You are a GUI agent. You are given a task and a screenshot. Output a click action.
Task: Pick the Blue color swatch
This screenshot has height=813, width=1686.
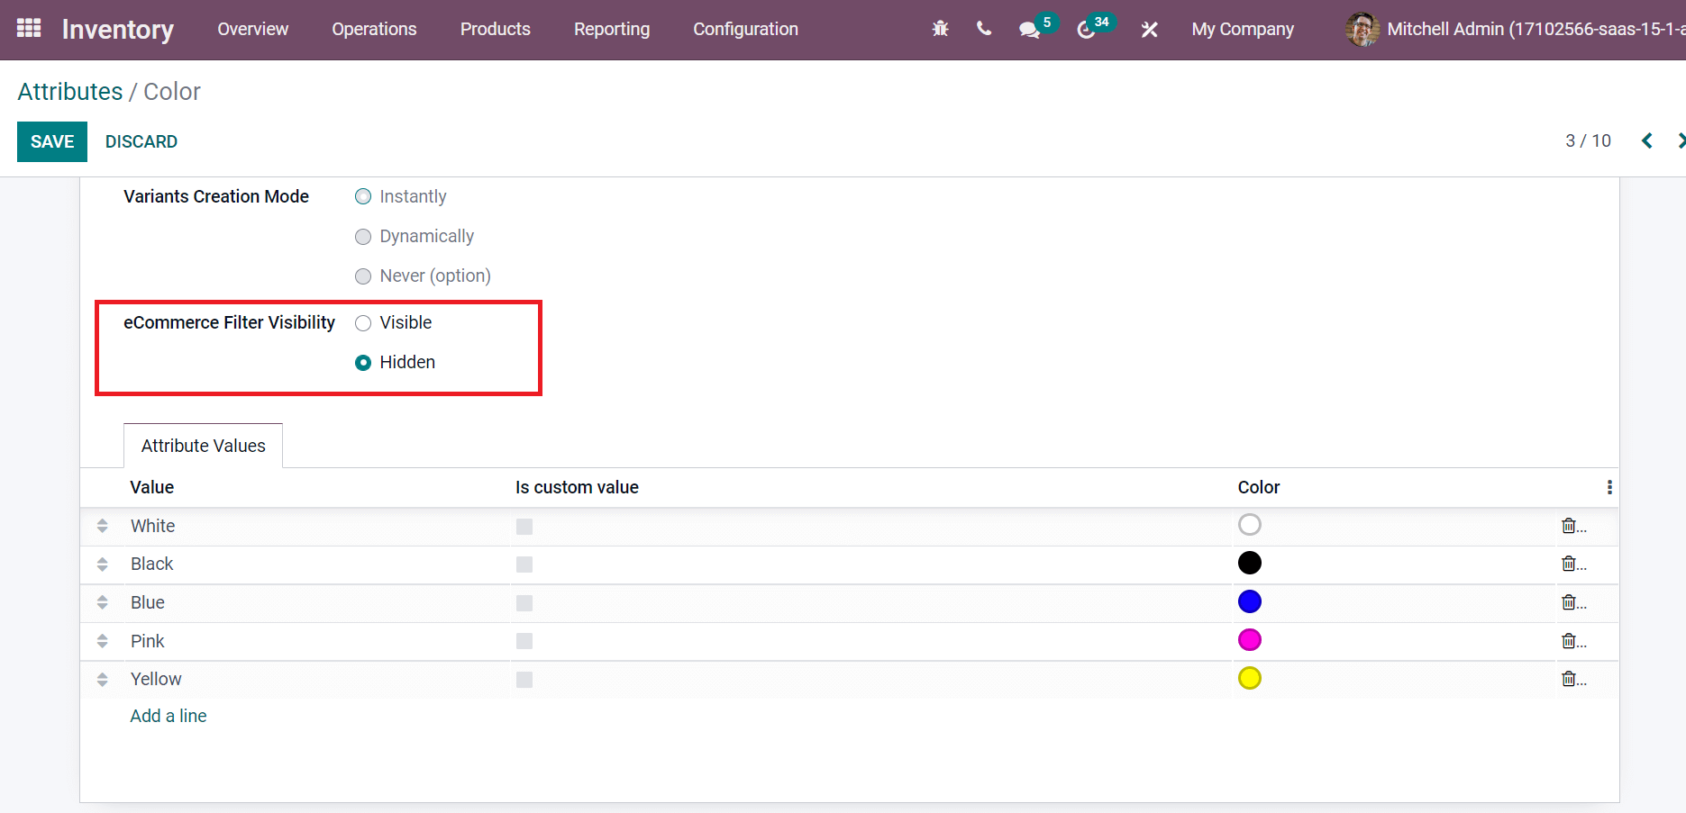(1250, 601)
